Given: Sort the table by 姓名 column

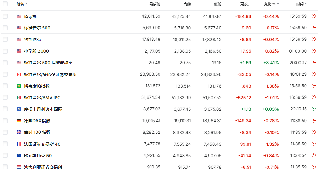Looking at the screenshot, I should coord(22,4).
